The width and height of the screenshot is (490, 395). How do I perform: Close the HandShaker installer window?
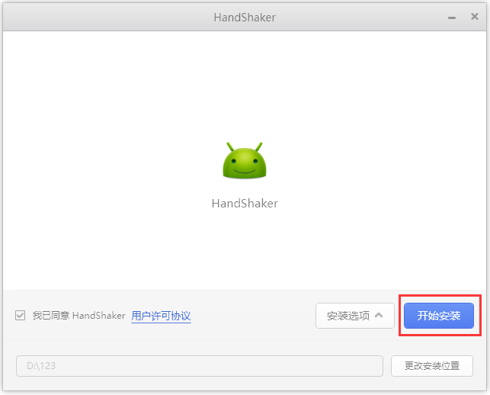tap(474, 17)
